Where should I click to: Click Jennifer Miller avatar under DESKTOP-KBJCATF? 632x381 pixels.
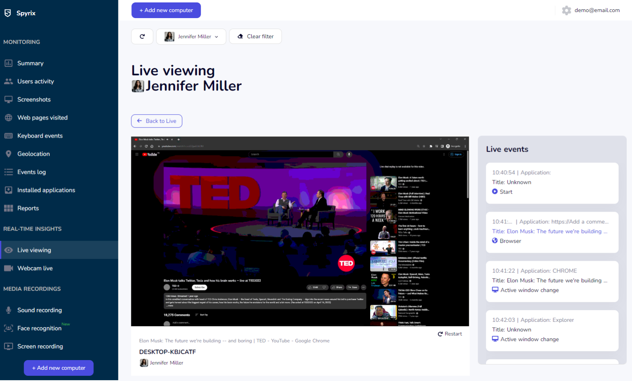point(144,363)
